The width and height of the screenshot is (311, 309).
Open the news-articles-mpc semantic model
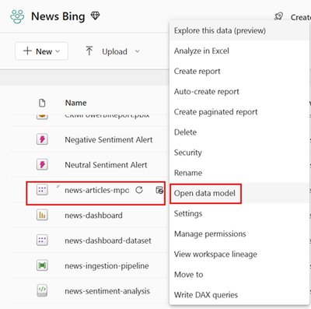point(97,190)
